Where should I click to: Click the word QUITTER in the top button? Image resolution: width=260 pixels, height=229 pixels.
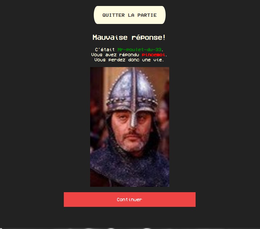tap(114, 15)
